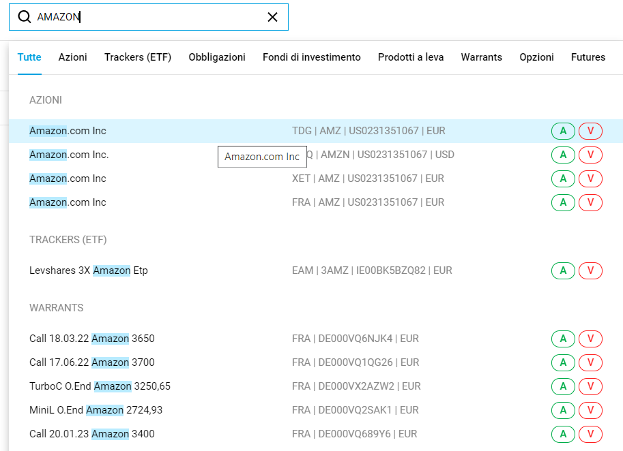The height and width of the screenshot is (451, 623).
Task: Click green A button for XET Amazon
Action: [563, 178]
